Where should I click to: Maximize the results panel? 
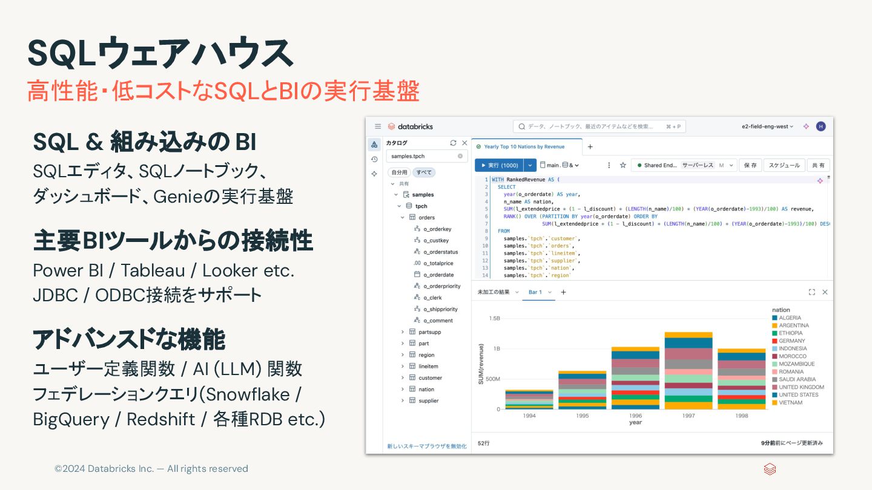click(811, 292)
